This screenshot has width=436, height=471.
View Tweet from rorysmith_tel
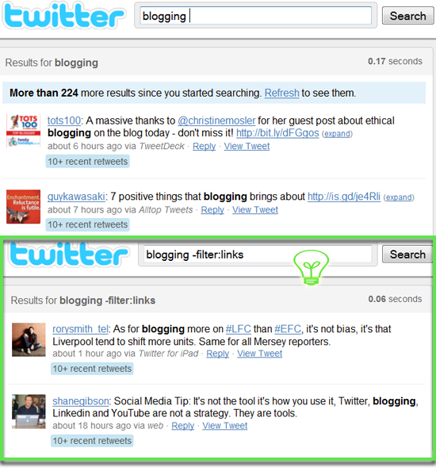260,354
